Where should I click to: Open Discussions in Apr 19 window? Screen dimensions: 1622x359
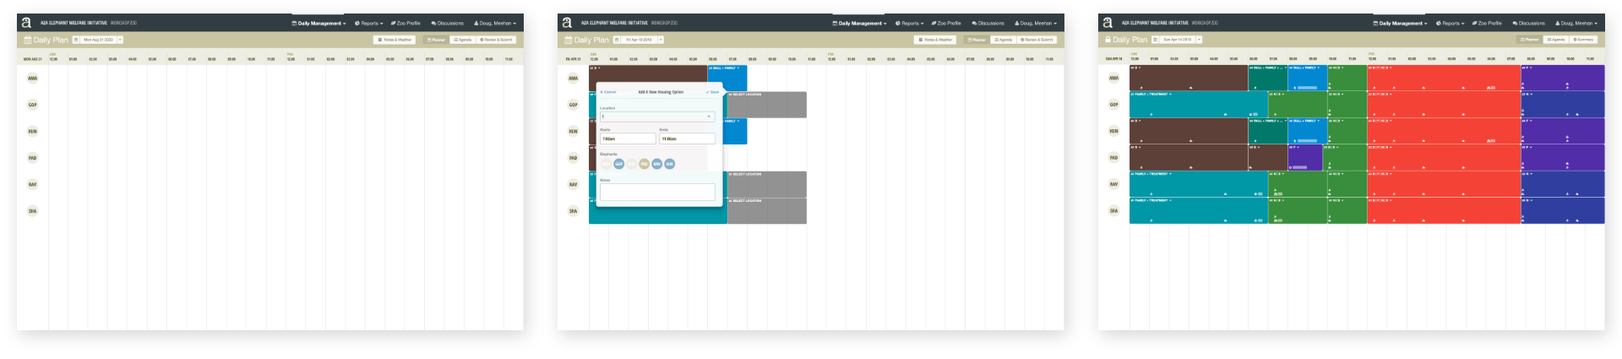click(x=988, y=24)
